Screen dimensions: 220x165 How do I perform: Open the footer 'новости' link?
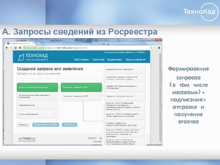click(92, 138)
